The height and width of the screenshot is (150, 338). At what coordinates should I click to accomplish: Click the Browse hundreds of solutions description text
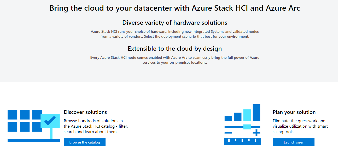pos(96,126)
